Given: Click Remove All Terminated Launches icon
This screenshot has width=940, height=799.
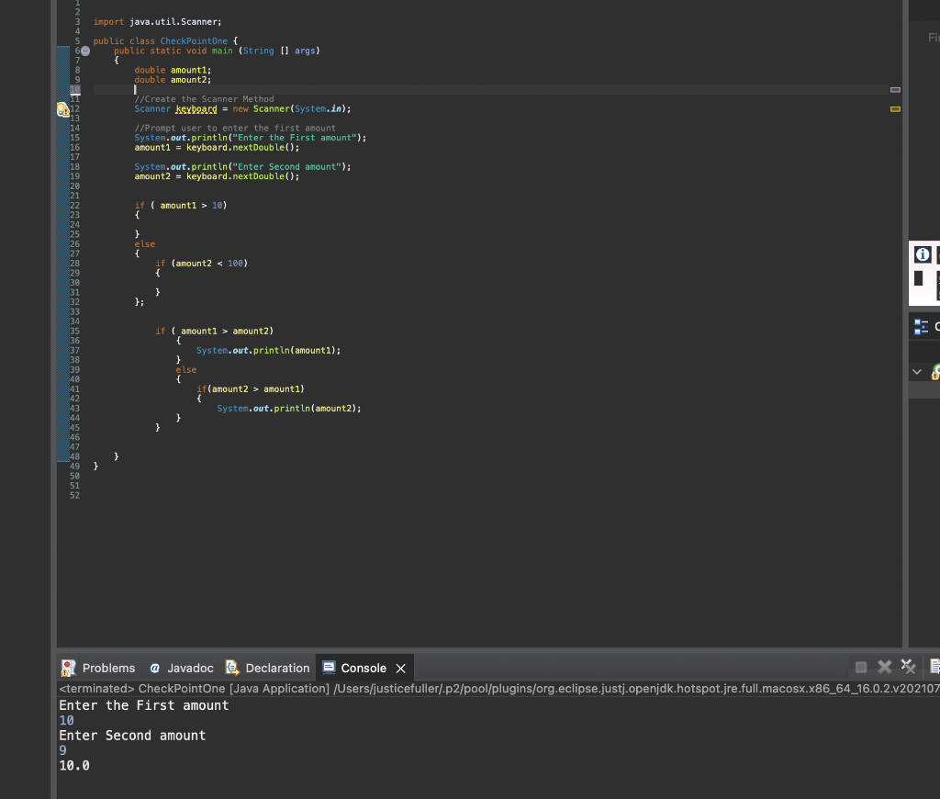Looking at the screenshot, I should (908, 667).
